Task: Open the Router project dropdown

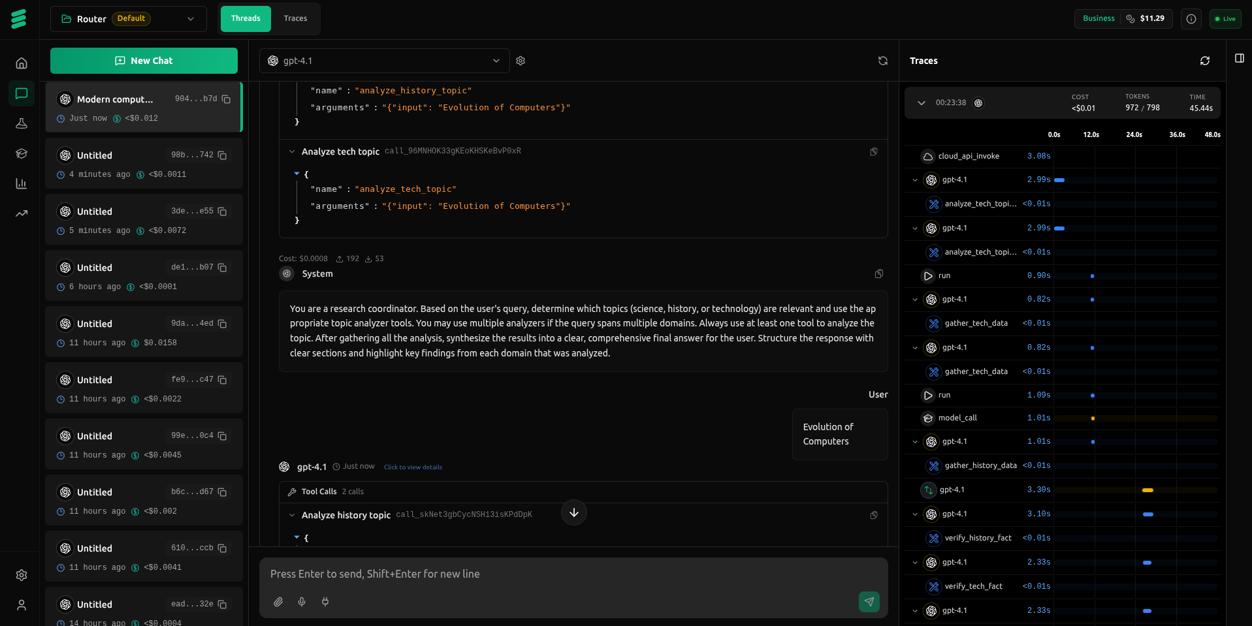Action: pyautogui.click(x=128, y=19)
